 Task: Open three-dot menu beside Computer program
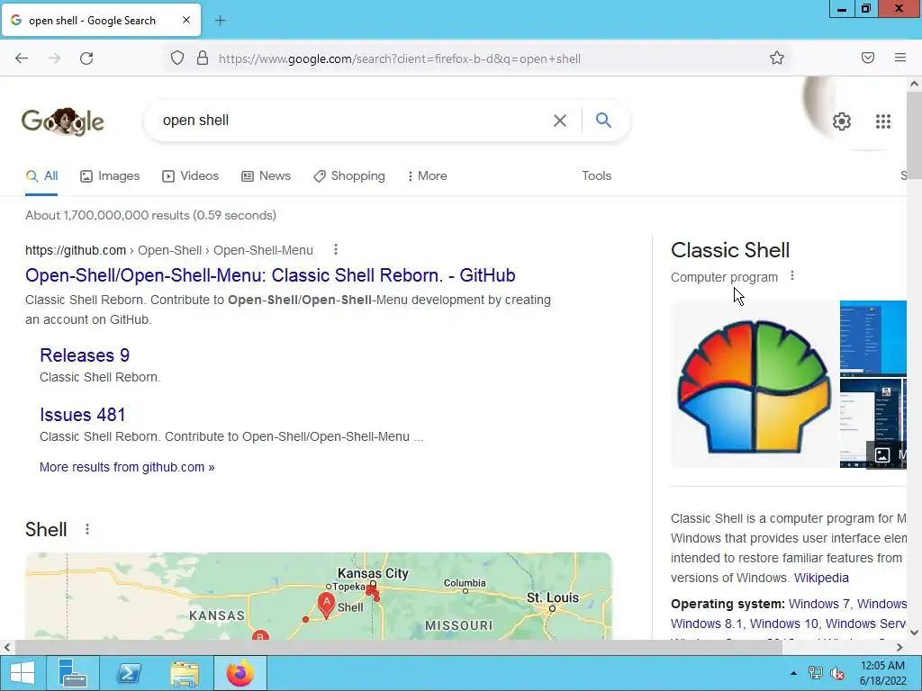pos(792,275)
